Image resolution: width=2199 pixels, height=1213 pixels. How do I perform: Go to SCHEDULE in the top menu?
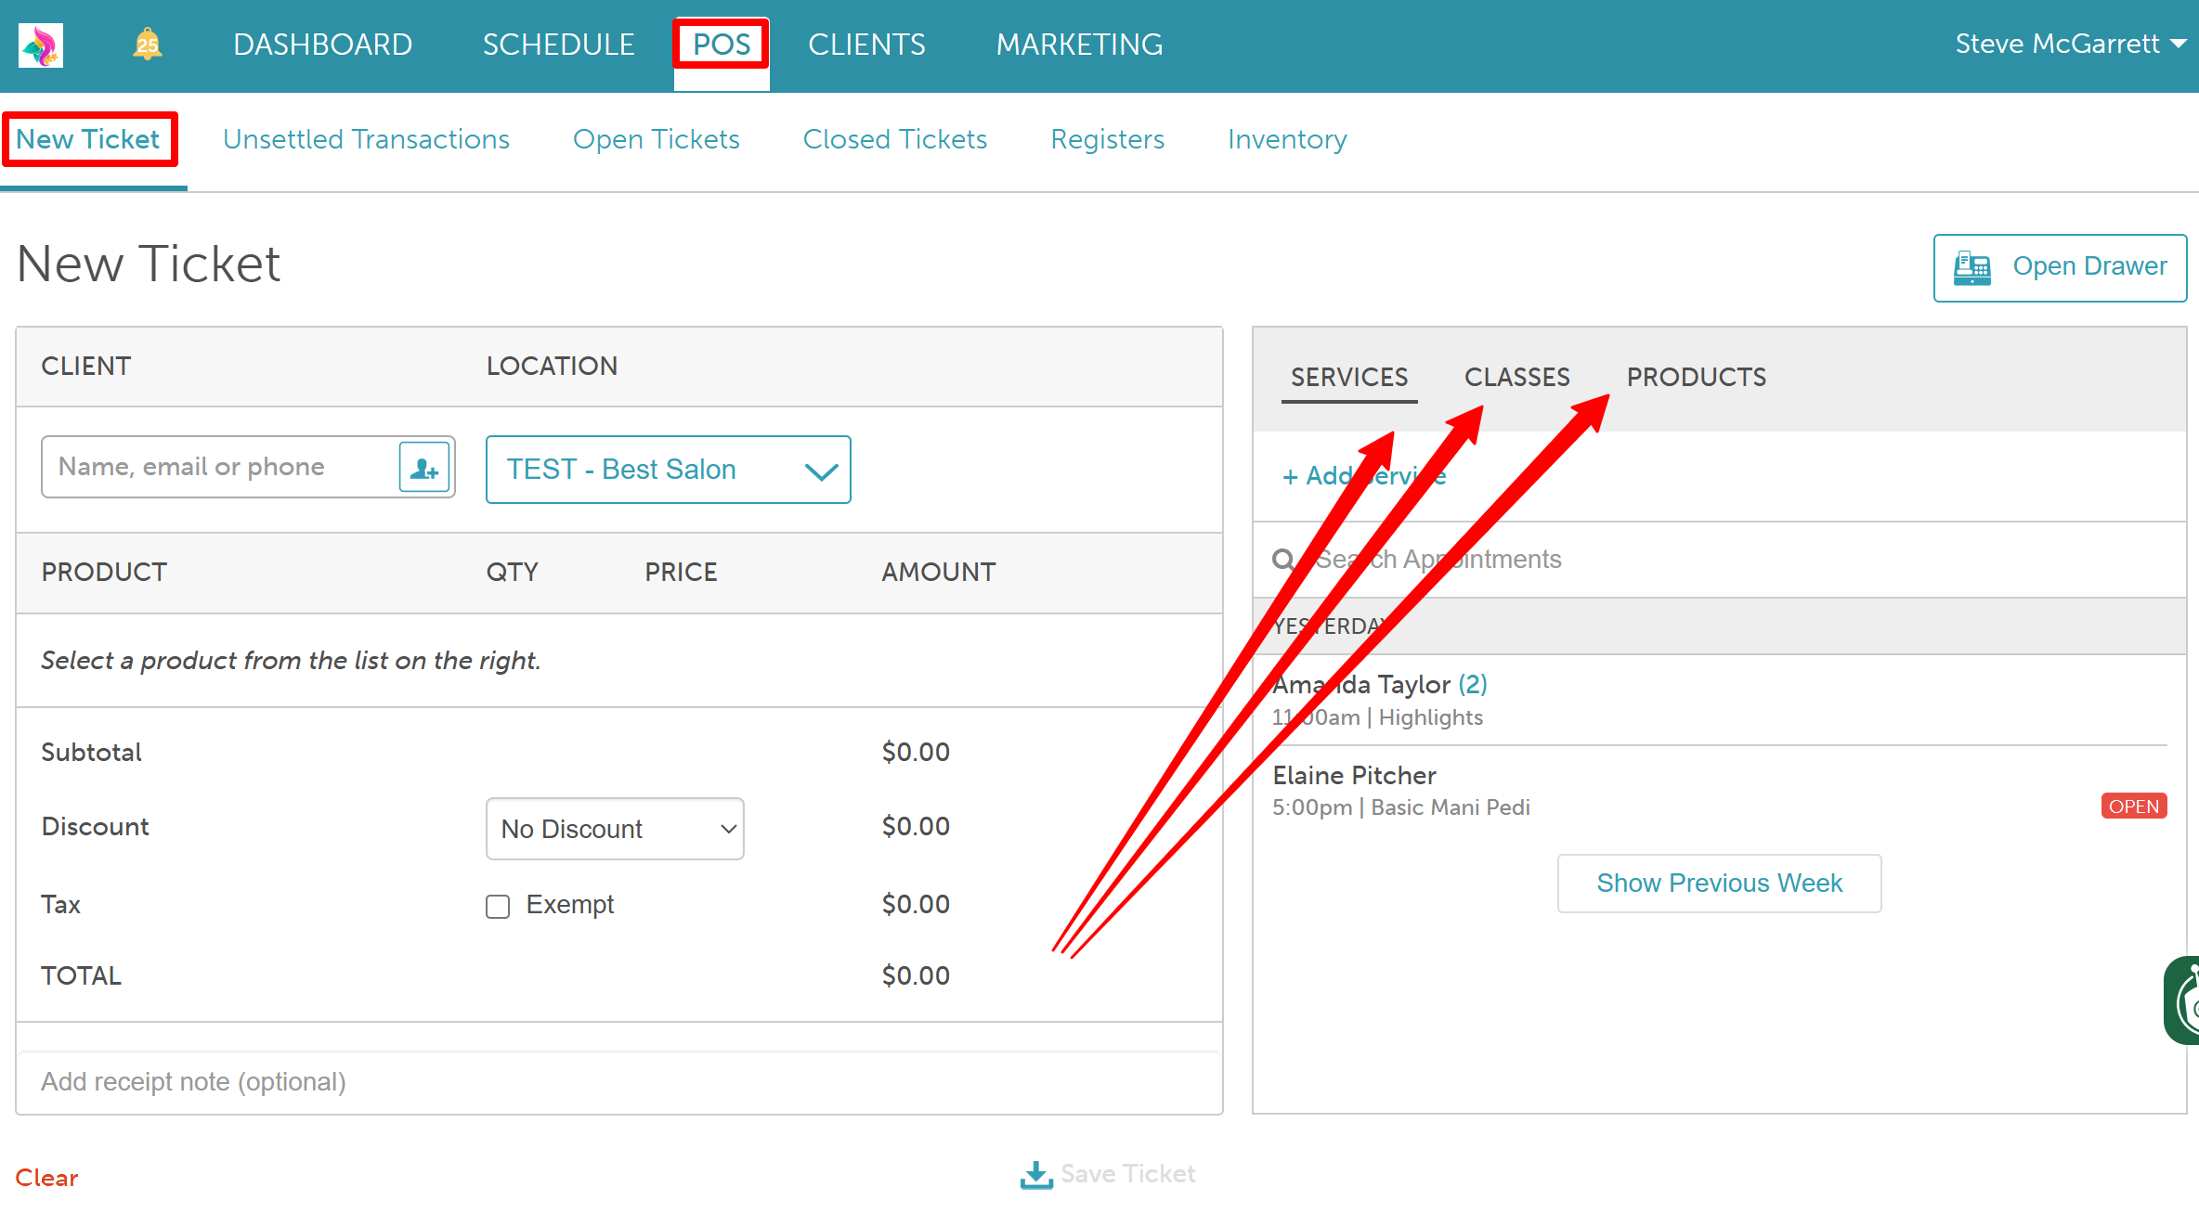[558, 45]
